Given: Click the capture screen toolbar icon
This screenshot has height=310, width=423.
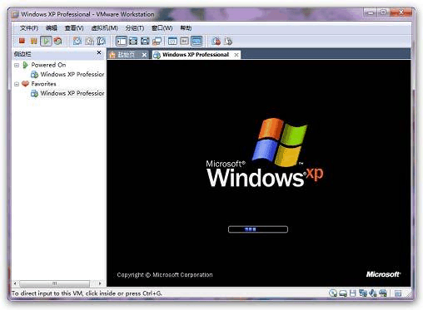Looking at the screenshot, I should (x=216, y=41).
